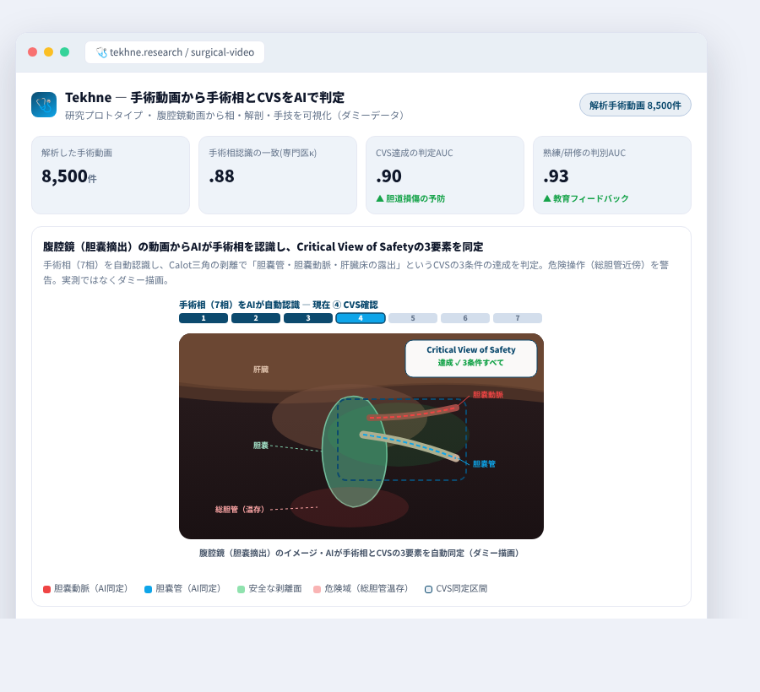This screenshot has height=692, width=760.
Task: Click the 教育フィードバック green indicator
Action: (x=586, y=198)
